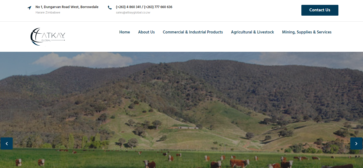363x168 pixels.
Task: Go to the previous slide with left arrow
Action: click(x=6, y=143)
